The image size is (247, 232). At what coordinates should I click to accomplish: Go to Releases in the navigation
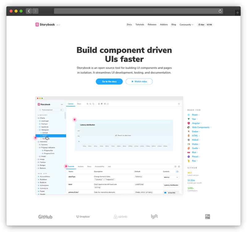pyautogui.click(x=152, y=25)
